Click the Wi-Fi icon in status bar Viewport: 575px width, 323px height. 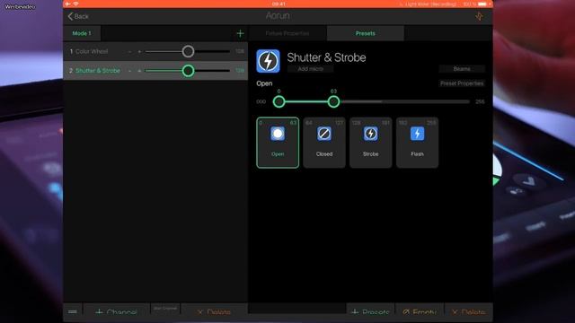tap(75, 4)
